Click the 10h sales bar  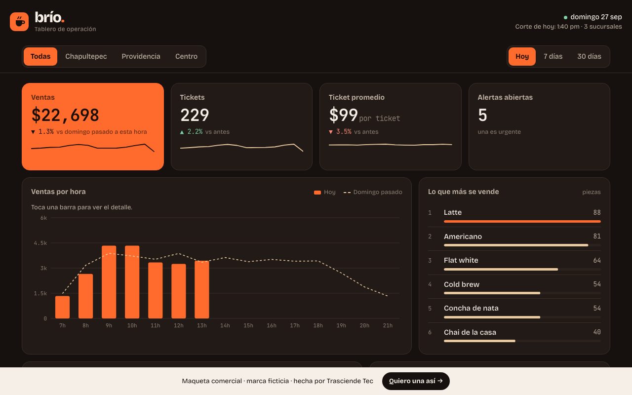132,282
